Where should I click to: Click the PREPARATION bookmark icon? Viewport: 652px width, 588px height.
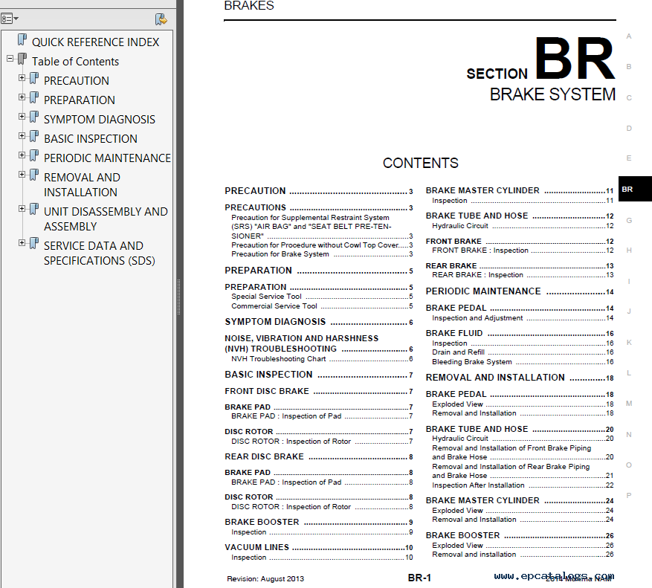tap(34, 98)
